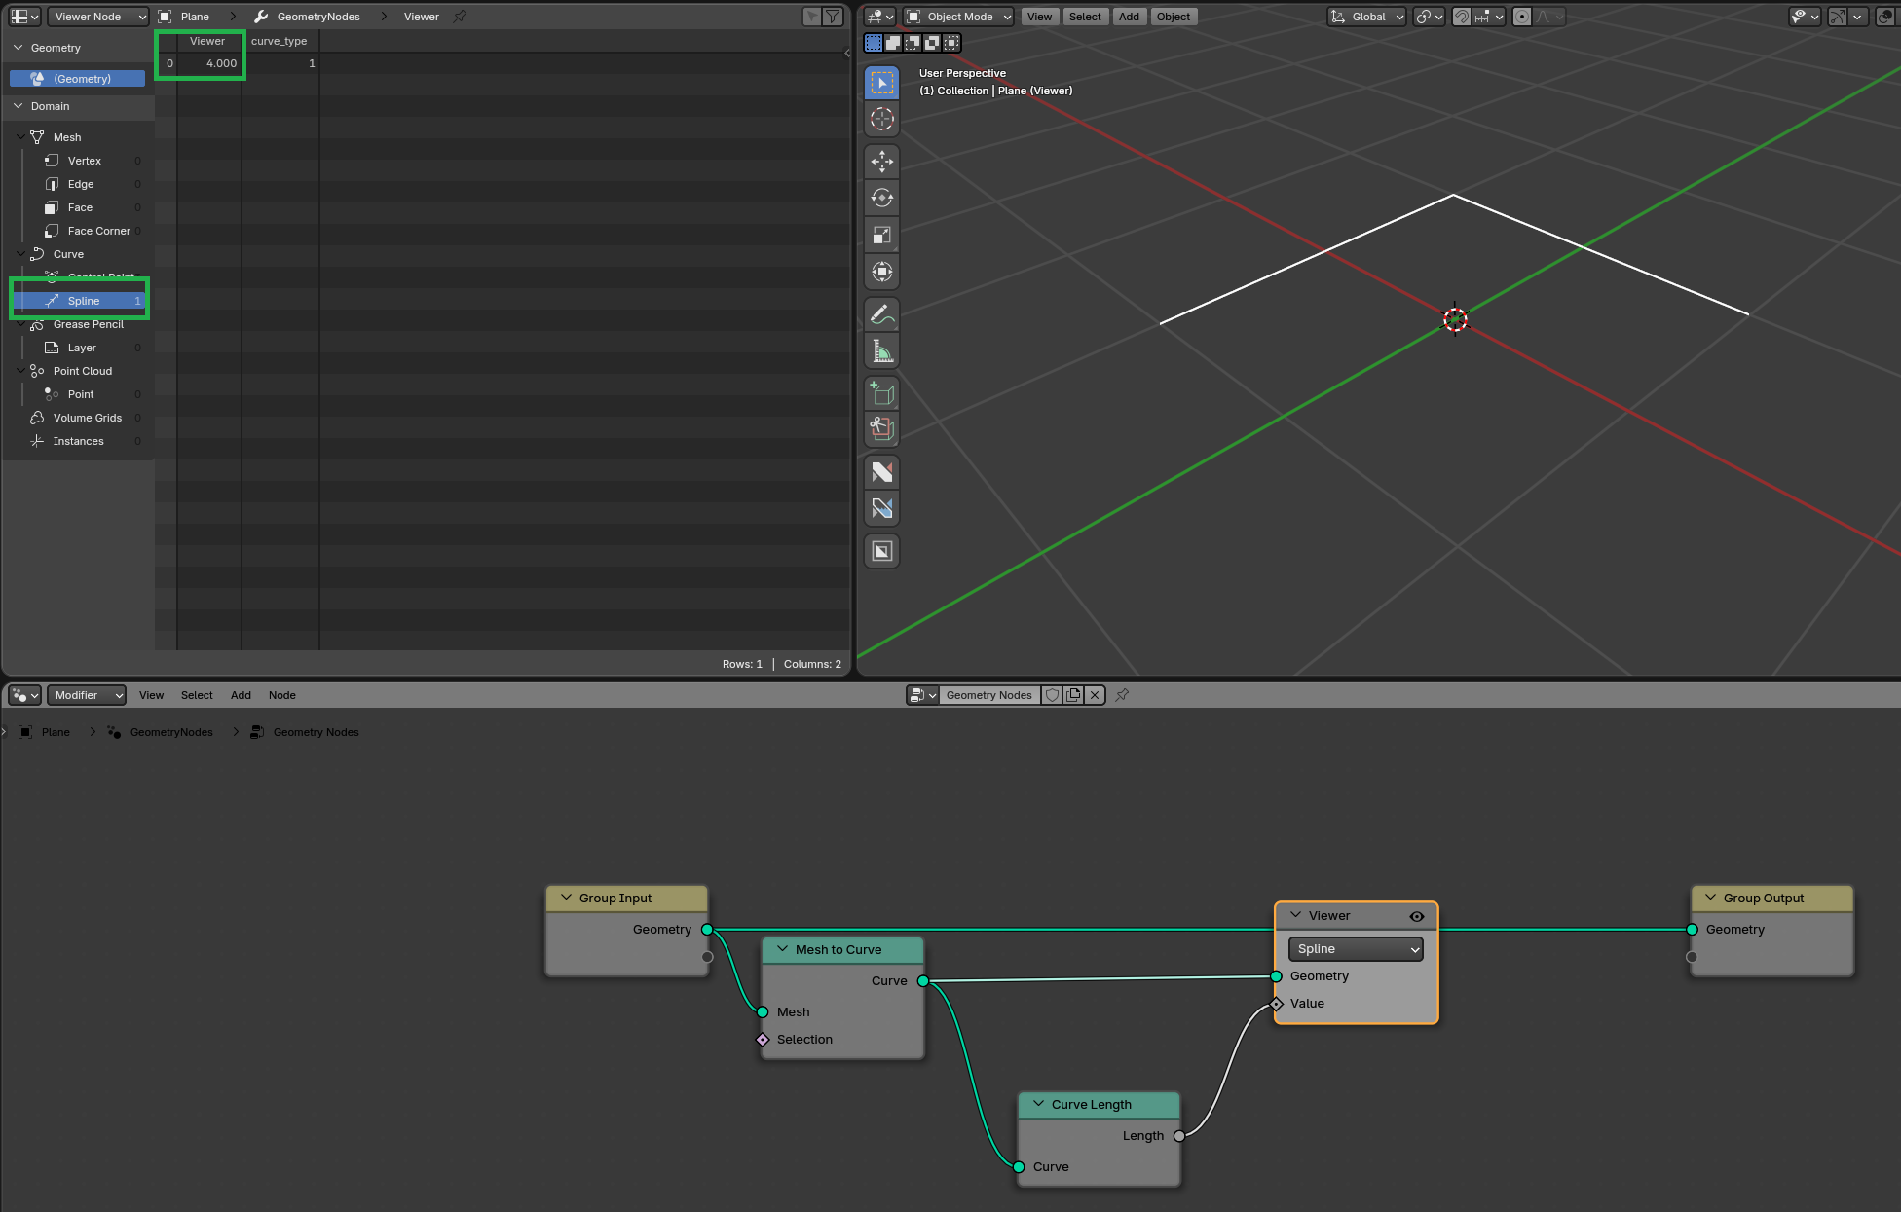Open the Spline domain dropdown in Viewer node

tap(1356, 949)
